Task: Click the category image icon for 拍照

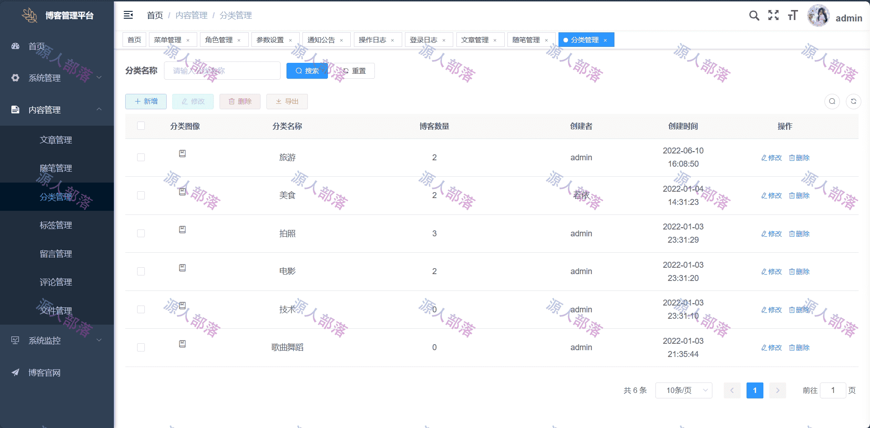Action: [x=182, y=229]
